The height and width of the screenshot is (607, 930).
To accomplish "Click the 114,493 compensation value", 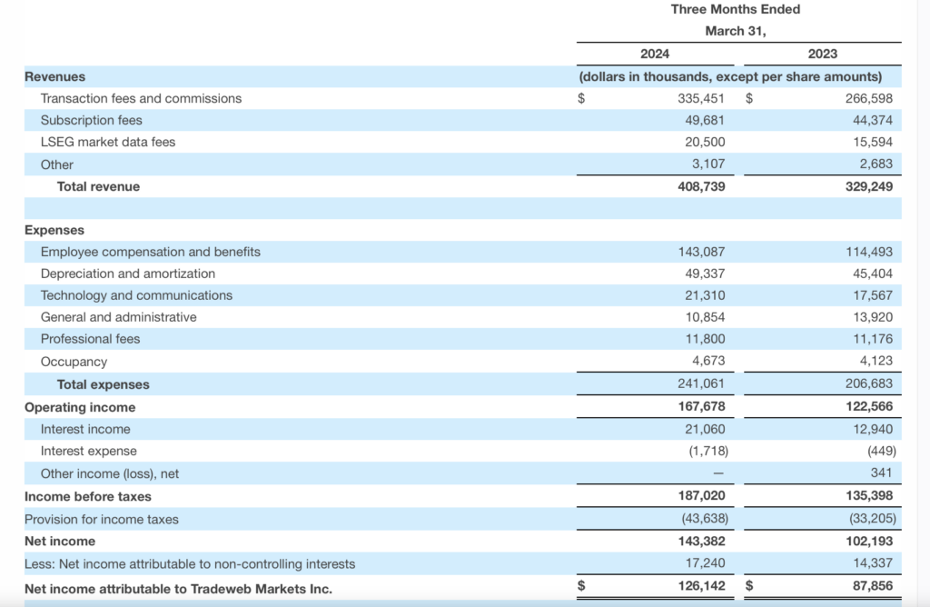I will point(869,253).
